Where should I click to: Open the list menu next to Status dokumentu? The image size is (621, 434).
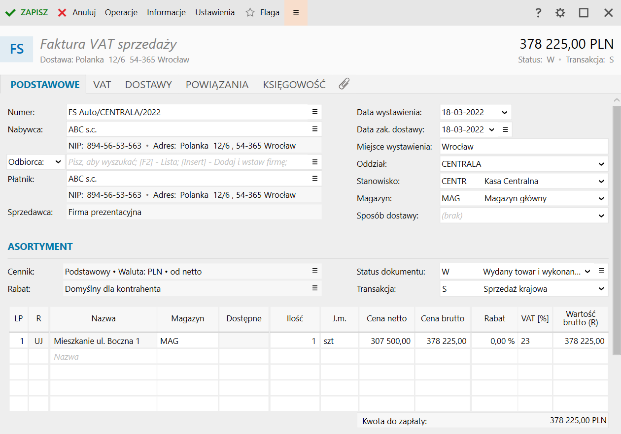601,271
